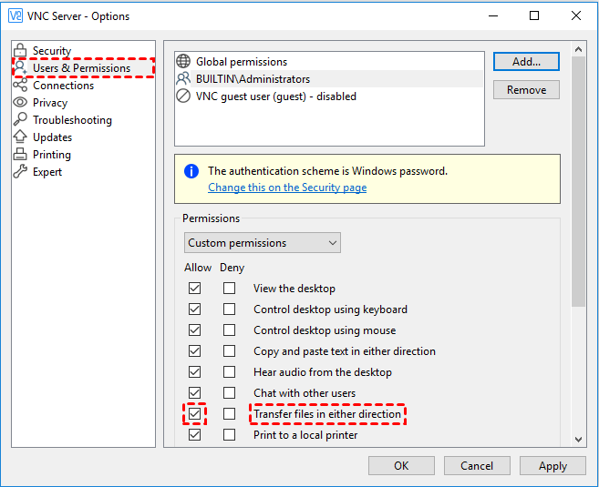
Task: Open Expert via the wrench icon
Action: coord(20,171)
